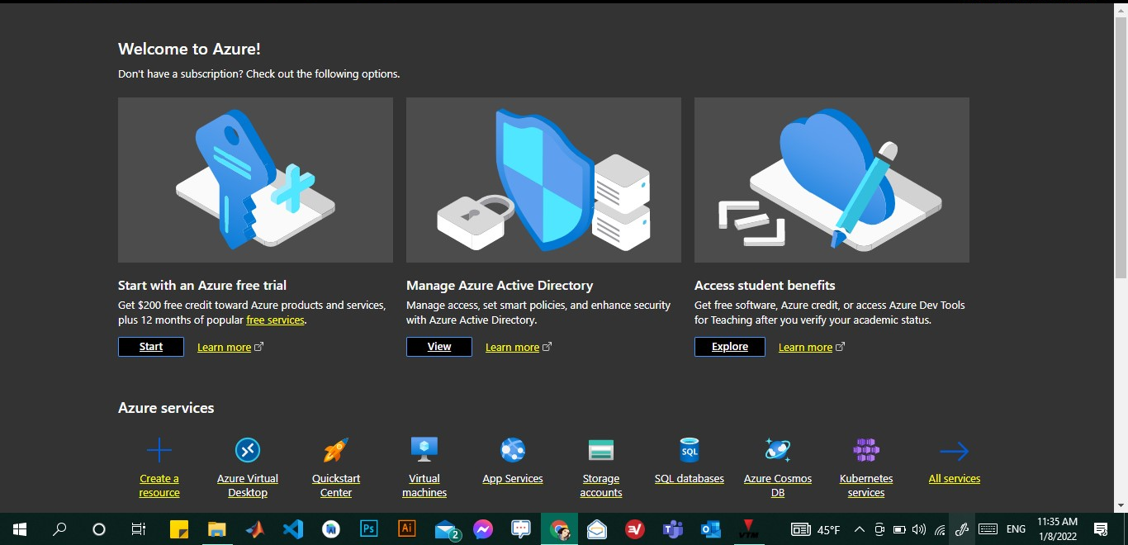Click the View button for Active Directory

439,347
